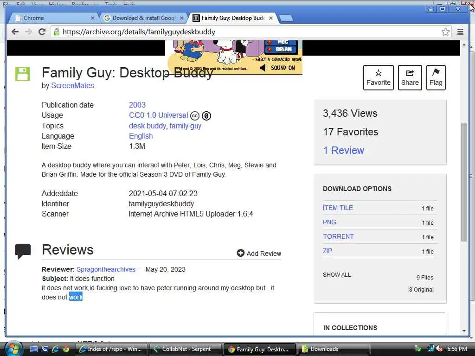Click the Reviews speech bubble icon

click(x=23, y=251)
